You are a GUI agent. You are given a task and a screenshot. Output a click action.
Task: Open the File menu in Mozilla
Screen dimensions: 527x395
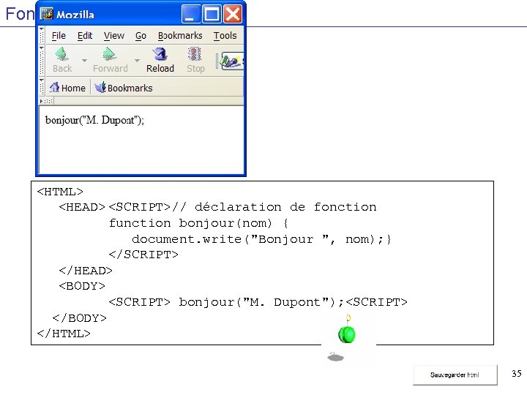(59, 35)
